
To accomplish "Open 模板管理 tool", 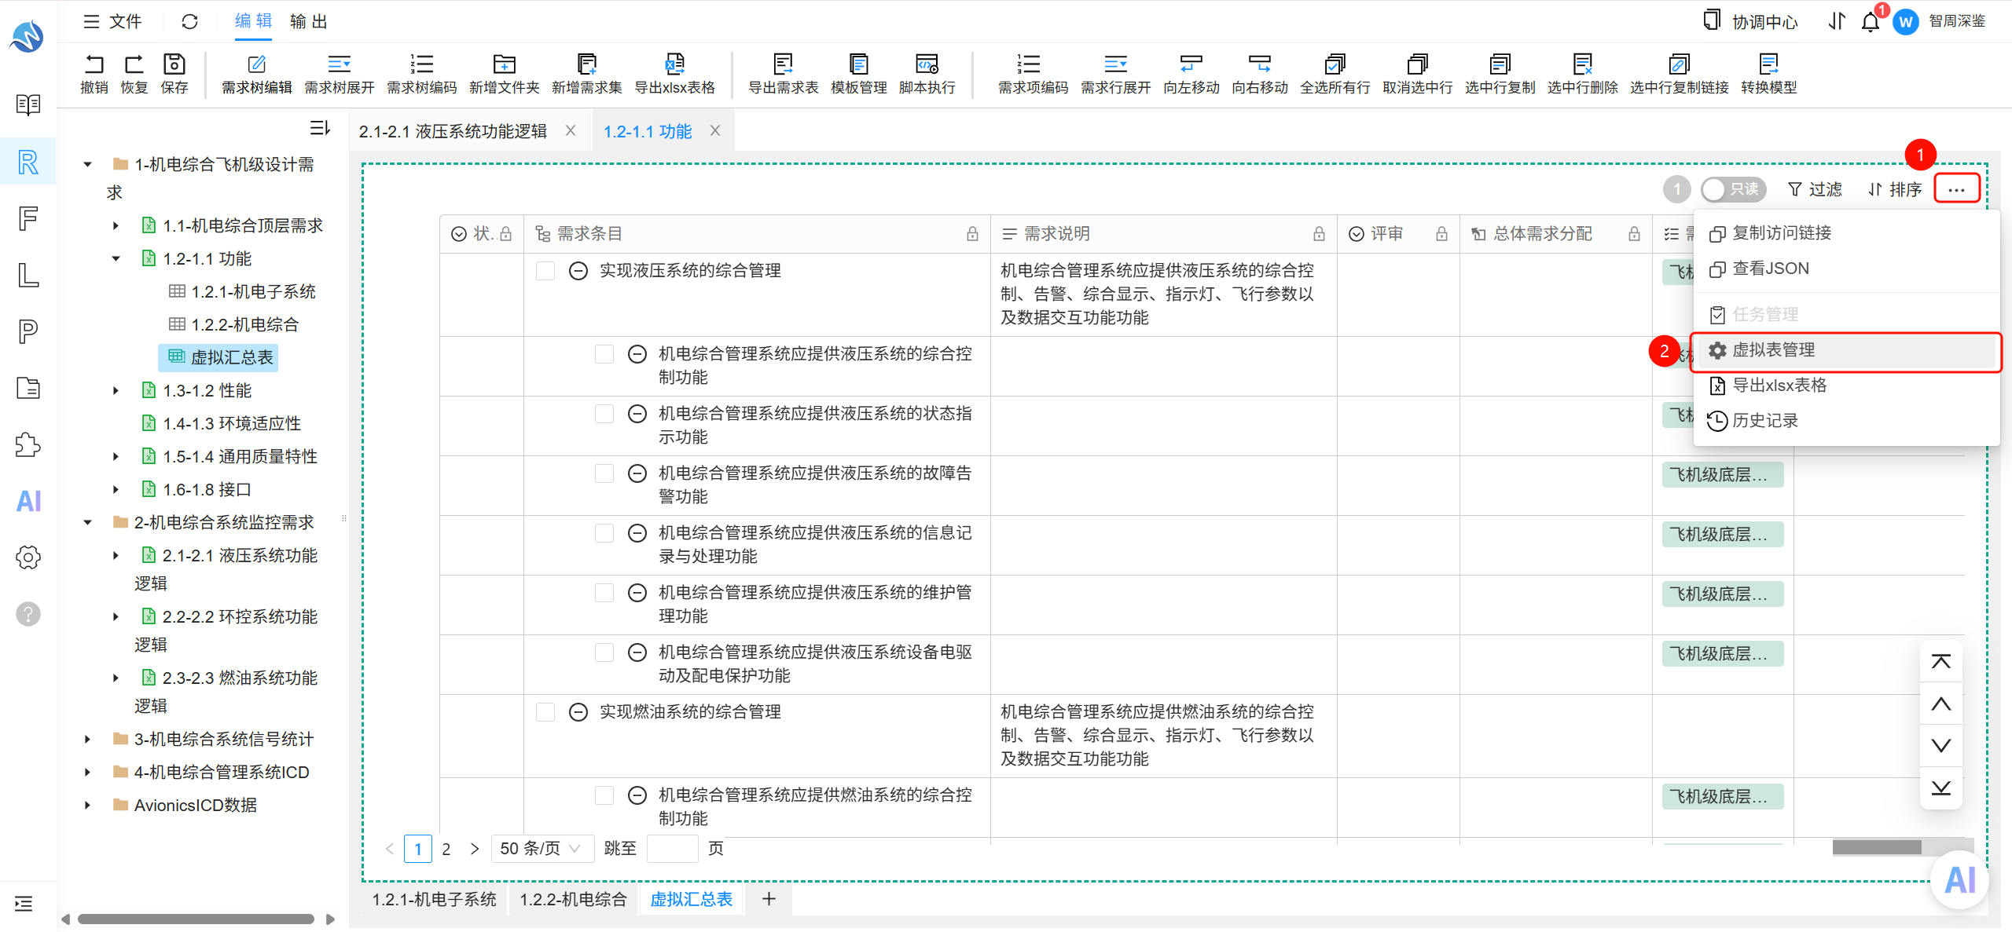I will click(x=858, y=74).
